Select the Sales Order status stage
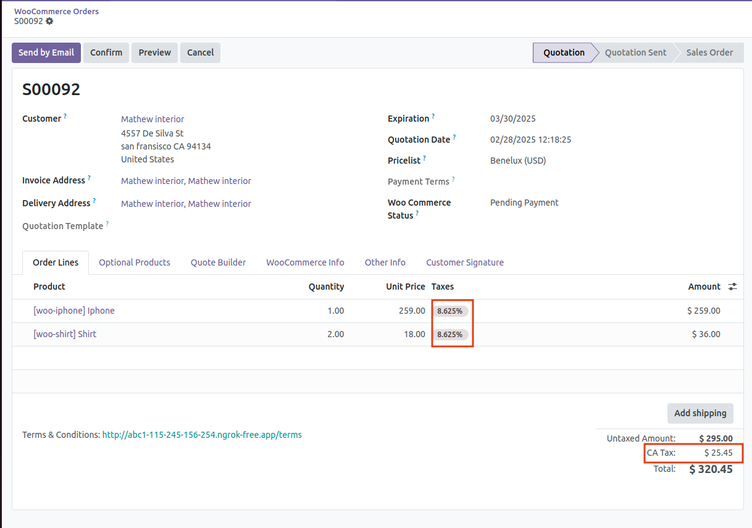This screenshot has height=528, width=752. pyautogui.click(x=709, y=52)
